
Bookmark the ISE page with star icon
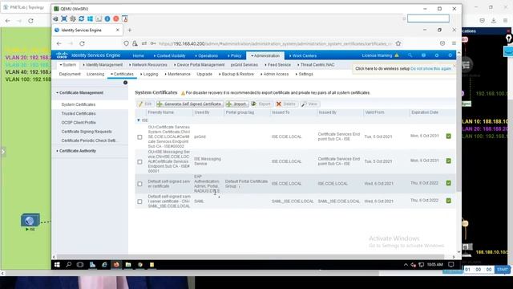tap(398, 43)
